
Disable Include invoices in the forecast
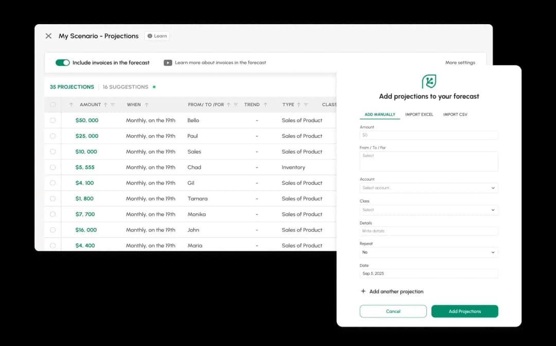click(62, 62)
